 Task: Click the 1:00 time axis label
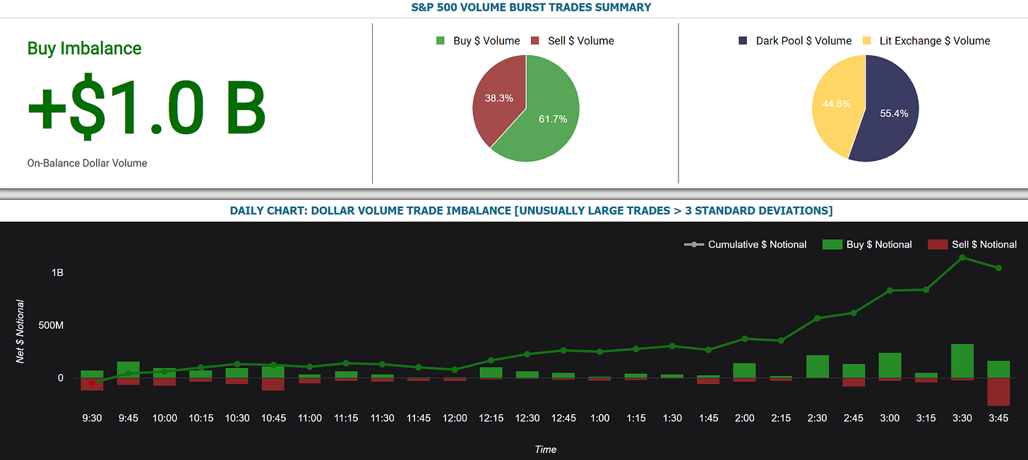(x=599, y=418)
